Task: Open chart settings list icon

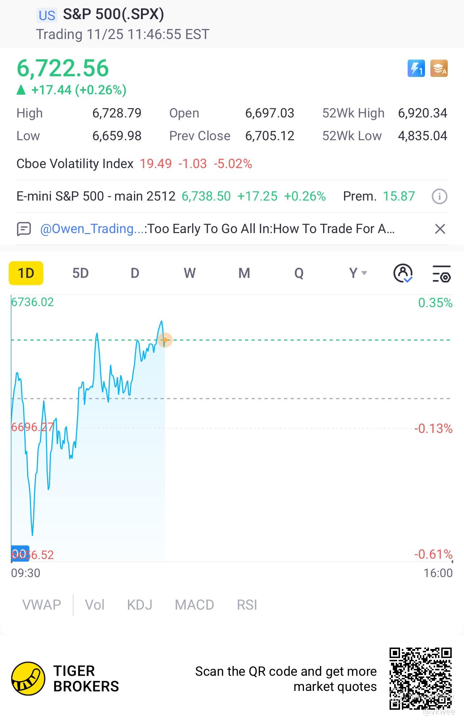Action: (441, 273)
